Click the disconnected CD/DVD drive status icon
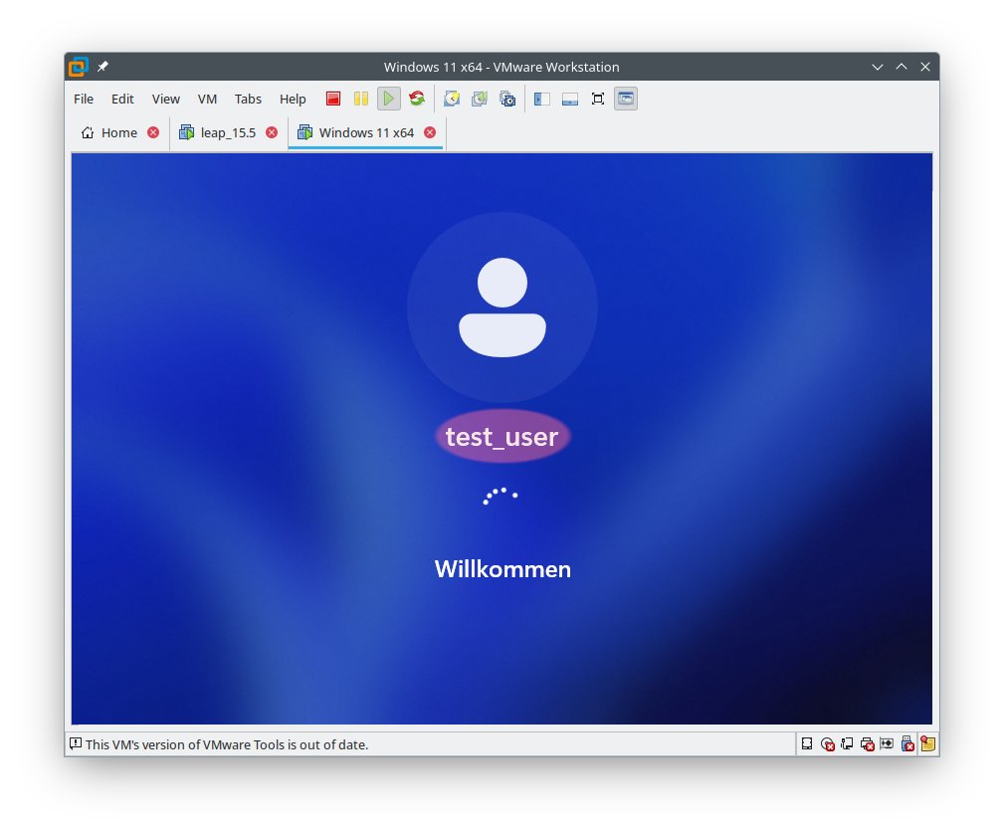 click(x=827, y=744)
